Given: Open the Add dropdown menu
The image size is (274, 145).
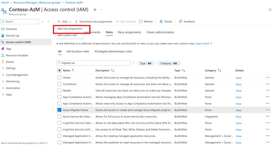Looking at the screenshot, I should (64, 22).
